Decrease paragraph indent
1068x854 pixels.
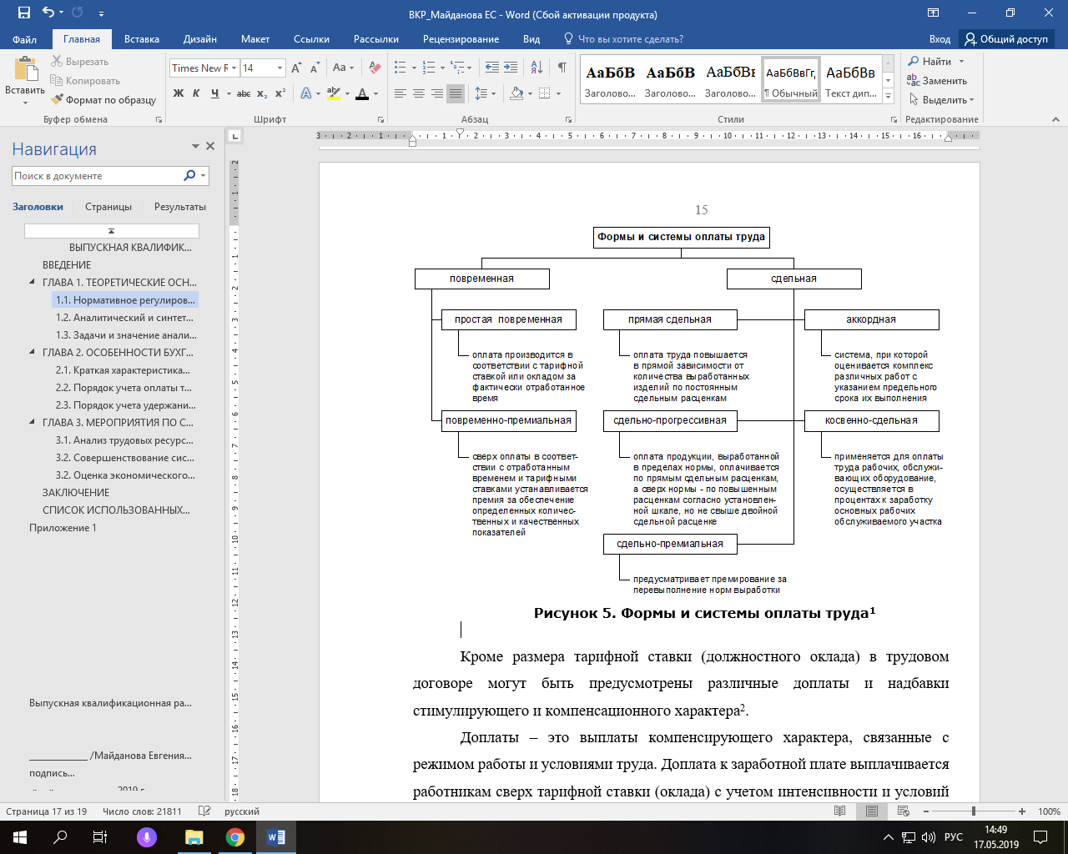(x=492, y=68)
